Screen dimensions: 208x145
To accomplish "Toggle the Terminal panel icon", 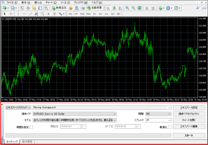I will click(40, 8).
